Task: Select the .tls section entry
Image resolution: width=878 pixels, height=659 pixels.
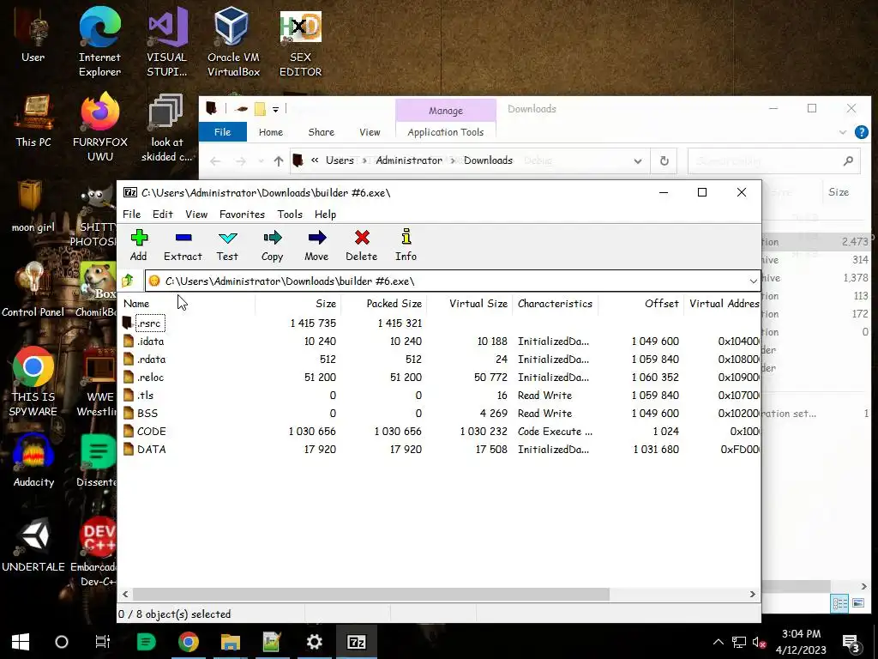Action: [145, 395]
